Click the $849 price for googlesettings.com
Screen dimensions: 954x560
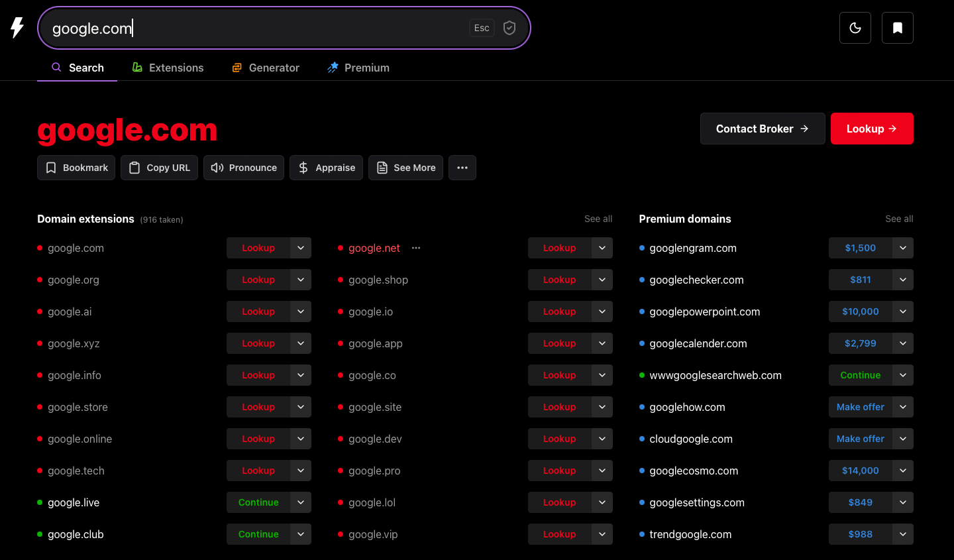pyautogui.click(x=861, y=502)
